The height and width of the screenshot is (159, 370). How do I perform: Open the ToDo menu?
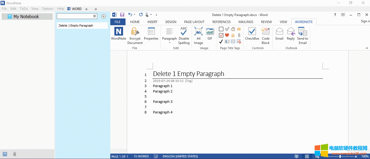(x=24, y=9)
